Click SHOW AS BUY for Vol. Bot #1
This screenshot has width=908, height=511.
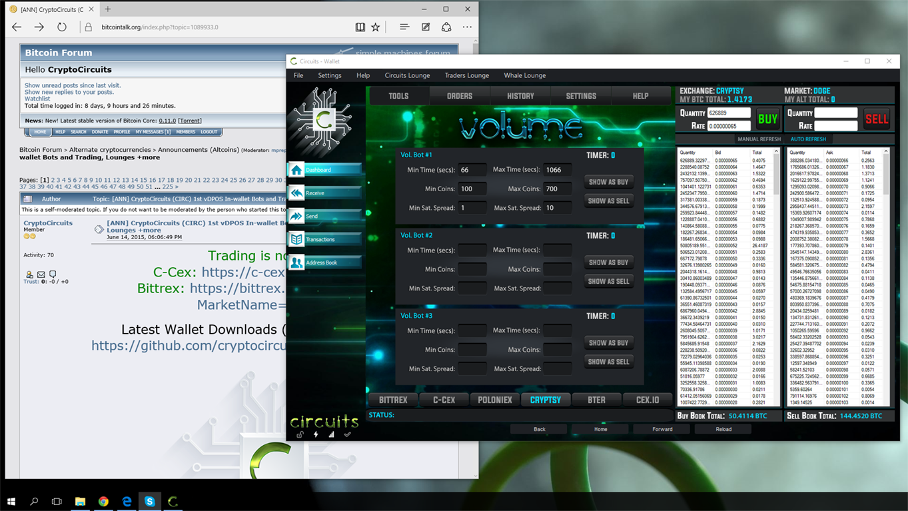click(608, 182)
